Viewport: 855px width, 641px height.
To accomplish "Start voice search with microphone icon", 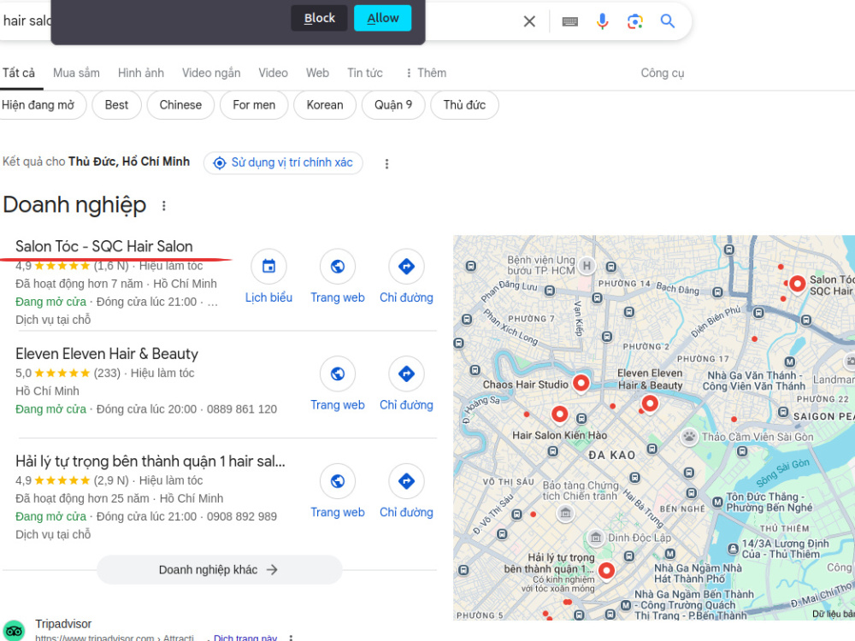I will click(x=602, y=21).
